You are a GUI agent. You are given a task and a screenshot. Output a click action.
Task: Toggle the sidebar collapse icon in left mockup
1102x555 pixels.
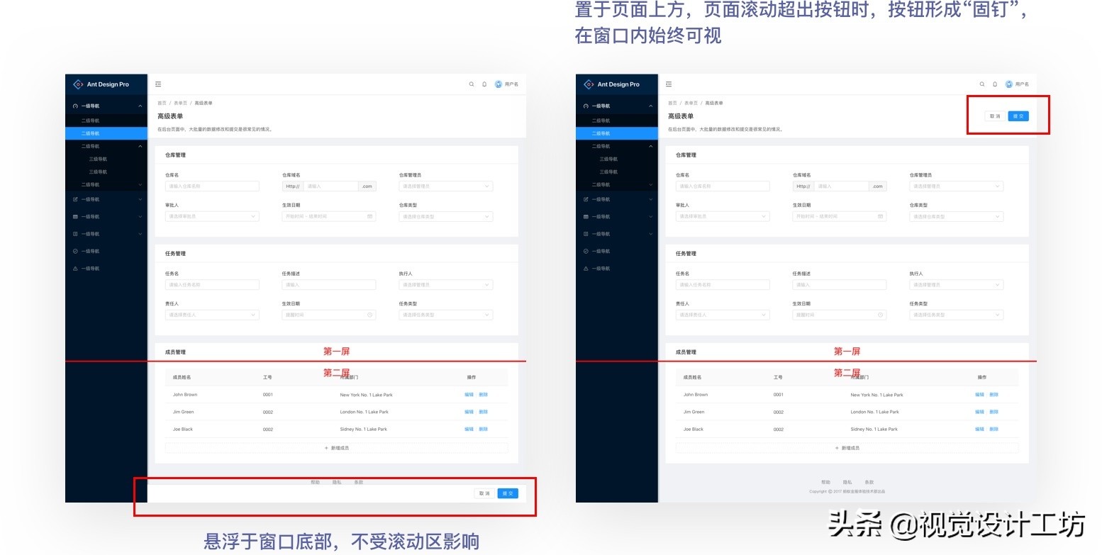click(158, 84)
